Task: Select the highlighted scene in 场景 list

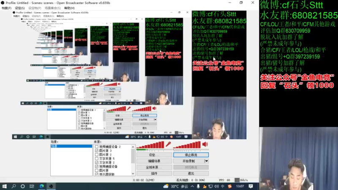Action: coord(71,146)
